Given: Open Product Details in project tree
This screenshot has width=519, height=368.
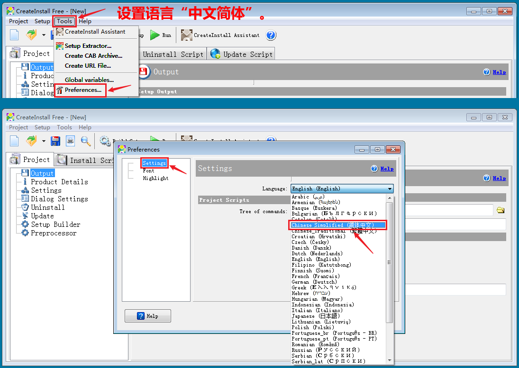Looking at the screenshot, I should 59,182.
